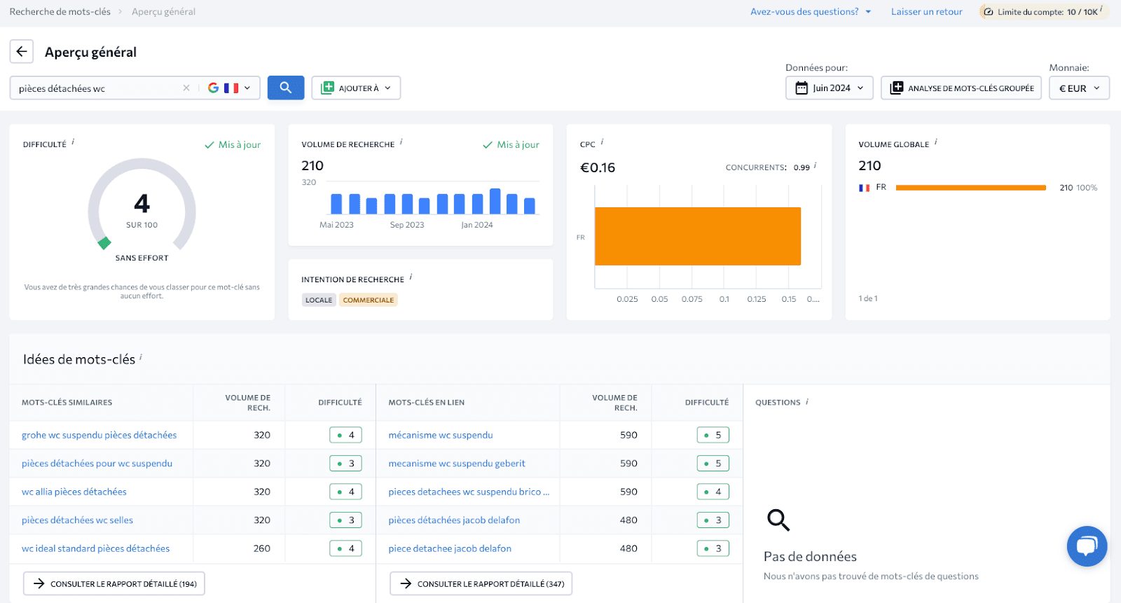Click the French flag icon in search bar

pyautogui.click(x=231, y=88)
